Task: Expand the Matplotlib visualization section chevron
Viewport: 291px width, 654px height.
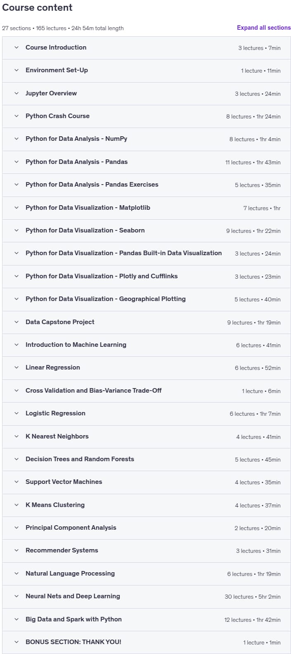Action: pos(17,208)
